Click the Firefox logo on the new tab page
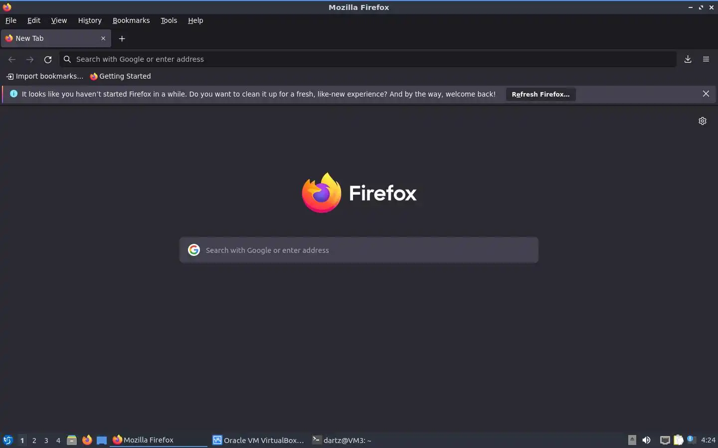The width and height of the screenshot is (718, 448). pos(359,193)
